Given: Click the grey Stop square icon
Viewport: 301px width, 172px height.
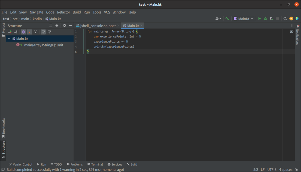Looking at the screenshot, I should pyautogui.click(x=277, y=18).
